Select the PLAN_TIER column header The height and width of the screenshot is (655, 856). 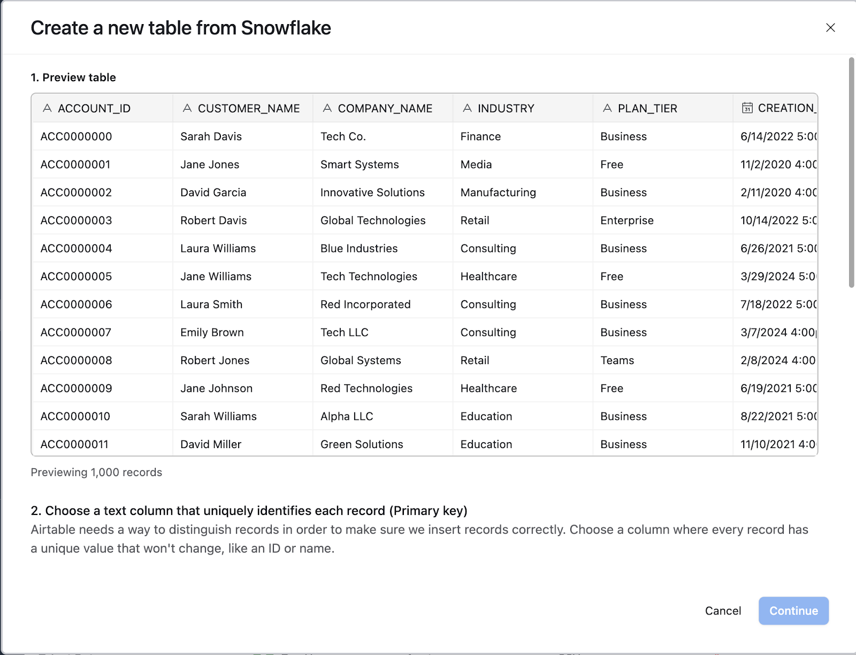[663, 108]
